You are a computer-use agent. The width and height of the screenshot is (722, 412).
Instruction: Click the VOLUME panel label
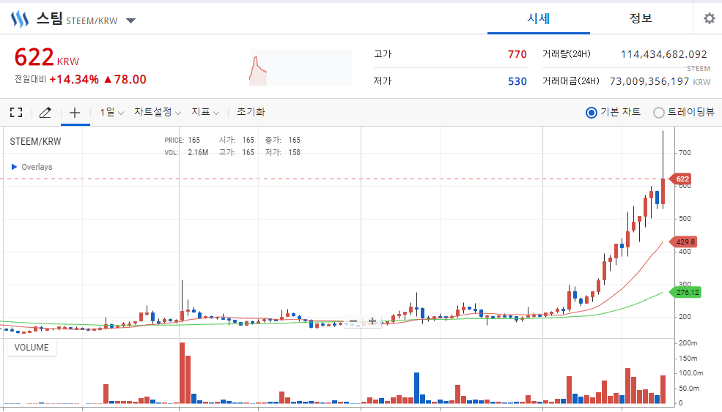[x=32, y=347]
